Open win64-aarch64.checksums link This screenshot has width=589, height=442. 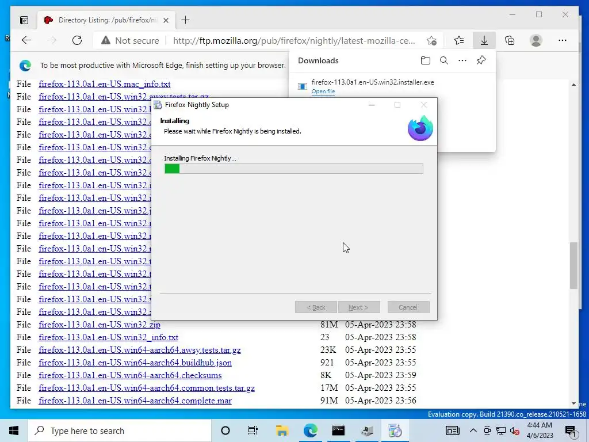pos(131,375)
